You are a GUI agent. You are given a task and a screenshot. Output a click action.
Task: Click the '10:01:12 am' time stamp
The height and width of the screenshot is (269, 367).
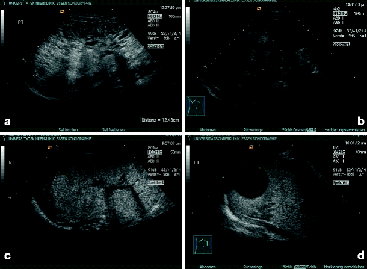click(x=356, y=143)
